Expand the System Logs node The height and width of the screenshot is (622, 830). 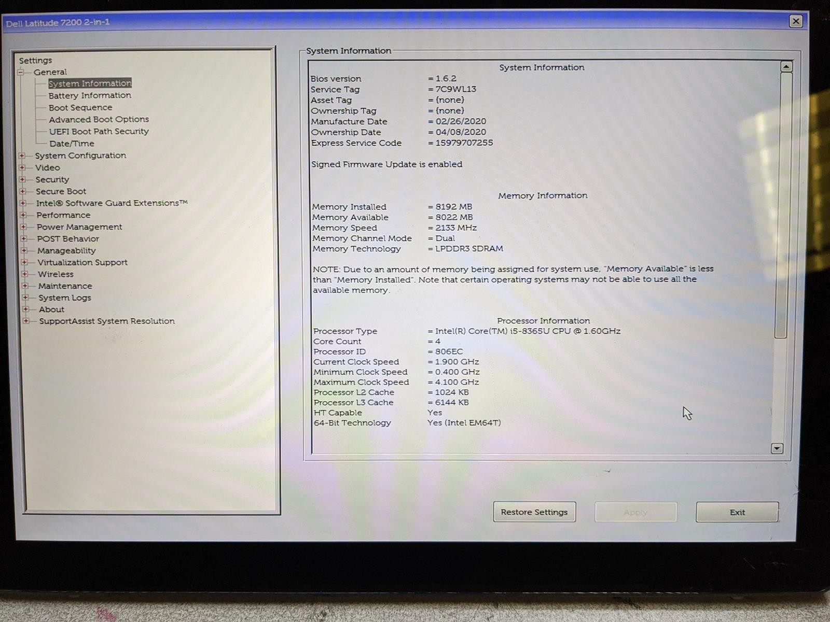coord(25,298)
